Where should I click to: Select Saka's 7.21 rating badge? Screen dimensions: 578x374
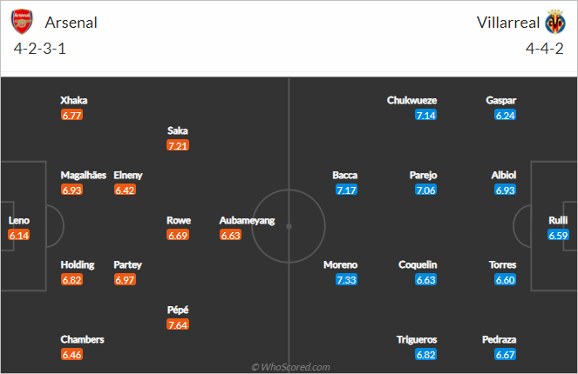pos(178,145)
